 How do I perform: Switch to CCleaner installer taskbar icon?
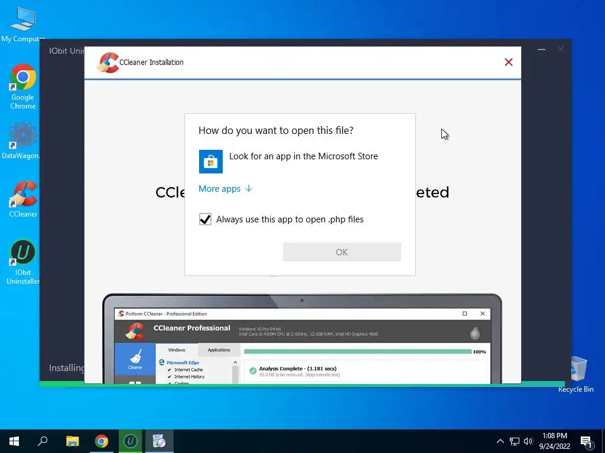159,441
